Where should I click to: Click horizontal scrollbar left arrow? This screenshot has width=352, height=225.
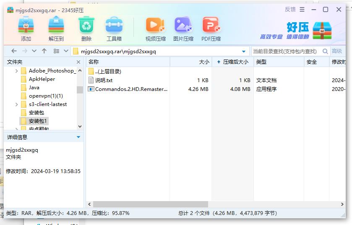coord(89,204)
